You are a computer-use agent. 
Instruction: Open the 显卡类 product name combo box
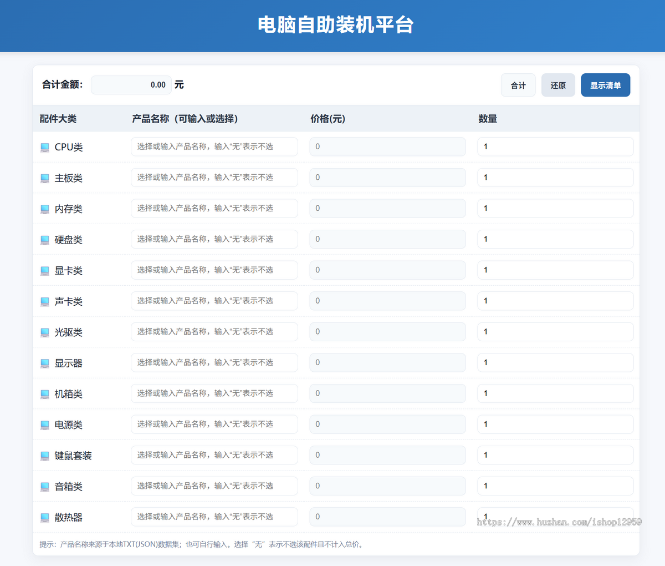click(x=214, y=270)
